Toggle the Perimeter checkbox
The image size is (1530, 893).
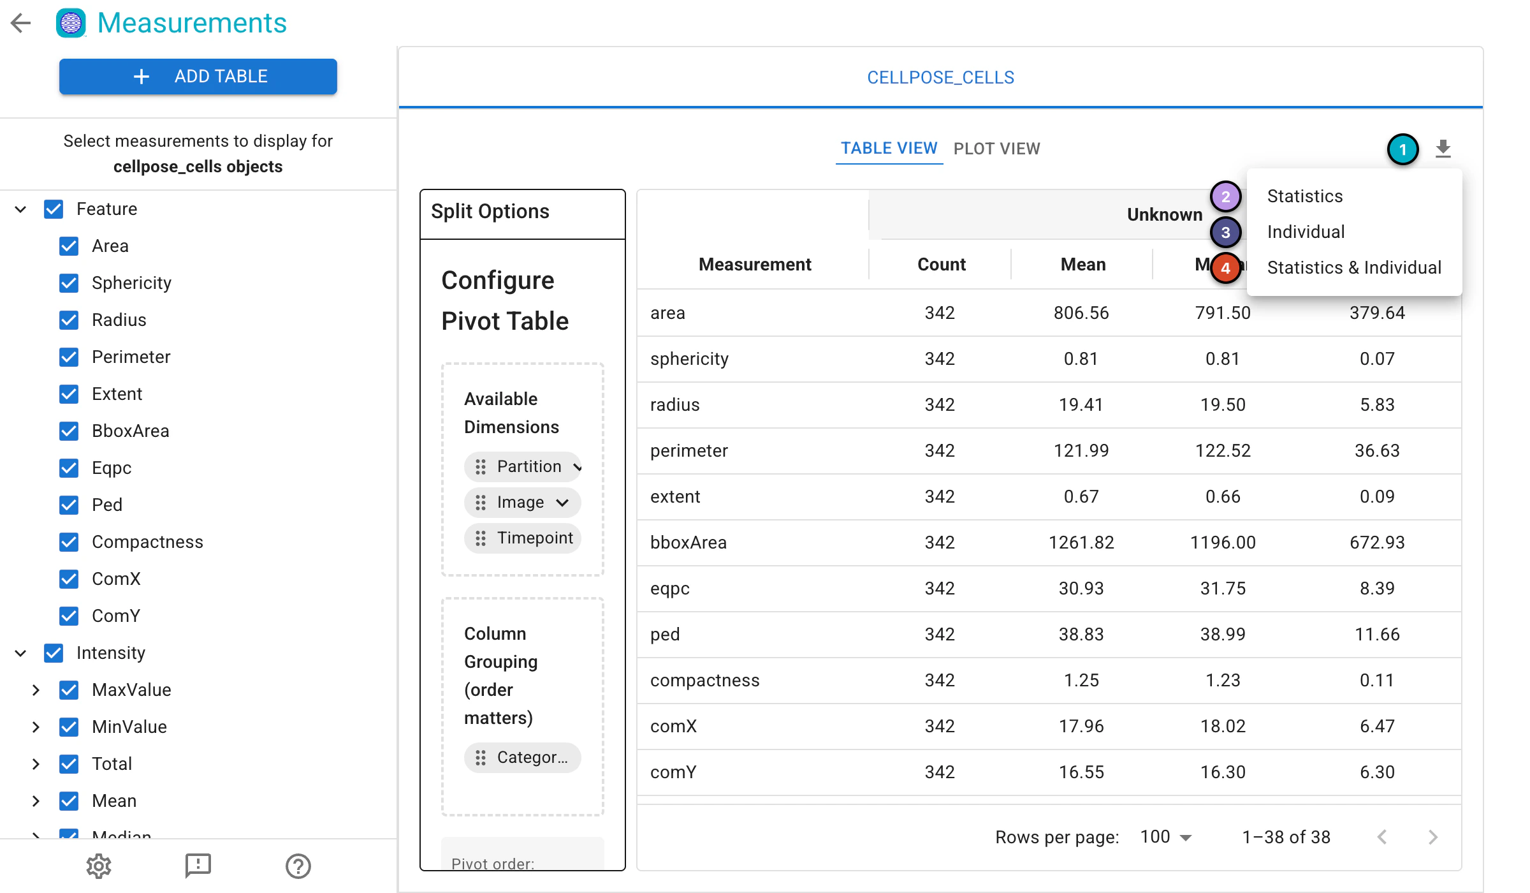pos(69,357)
